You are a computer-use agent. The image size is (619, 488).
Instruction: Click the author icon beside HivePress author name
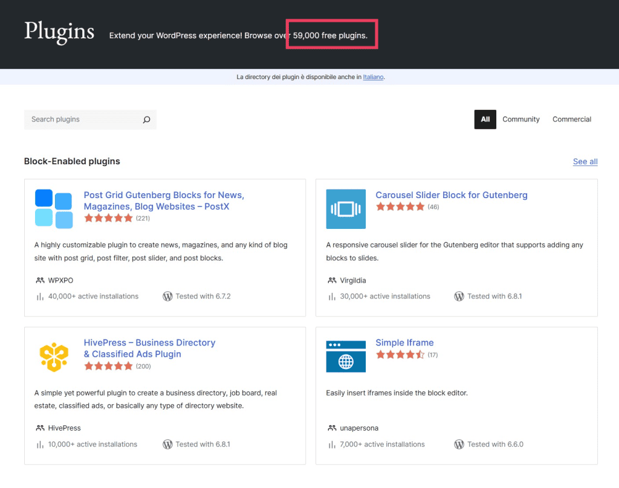pyautogui.click(x=40, y=428)
